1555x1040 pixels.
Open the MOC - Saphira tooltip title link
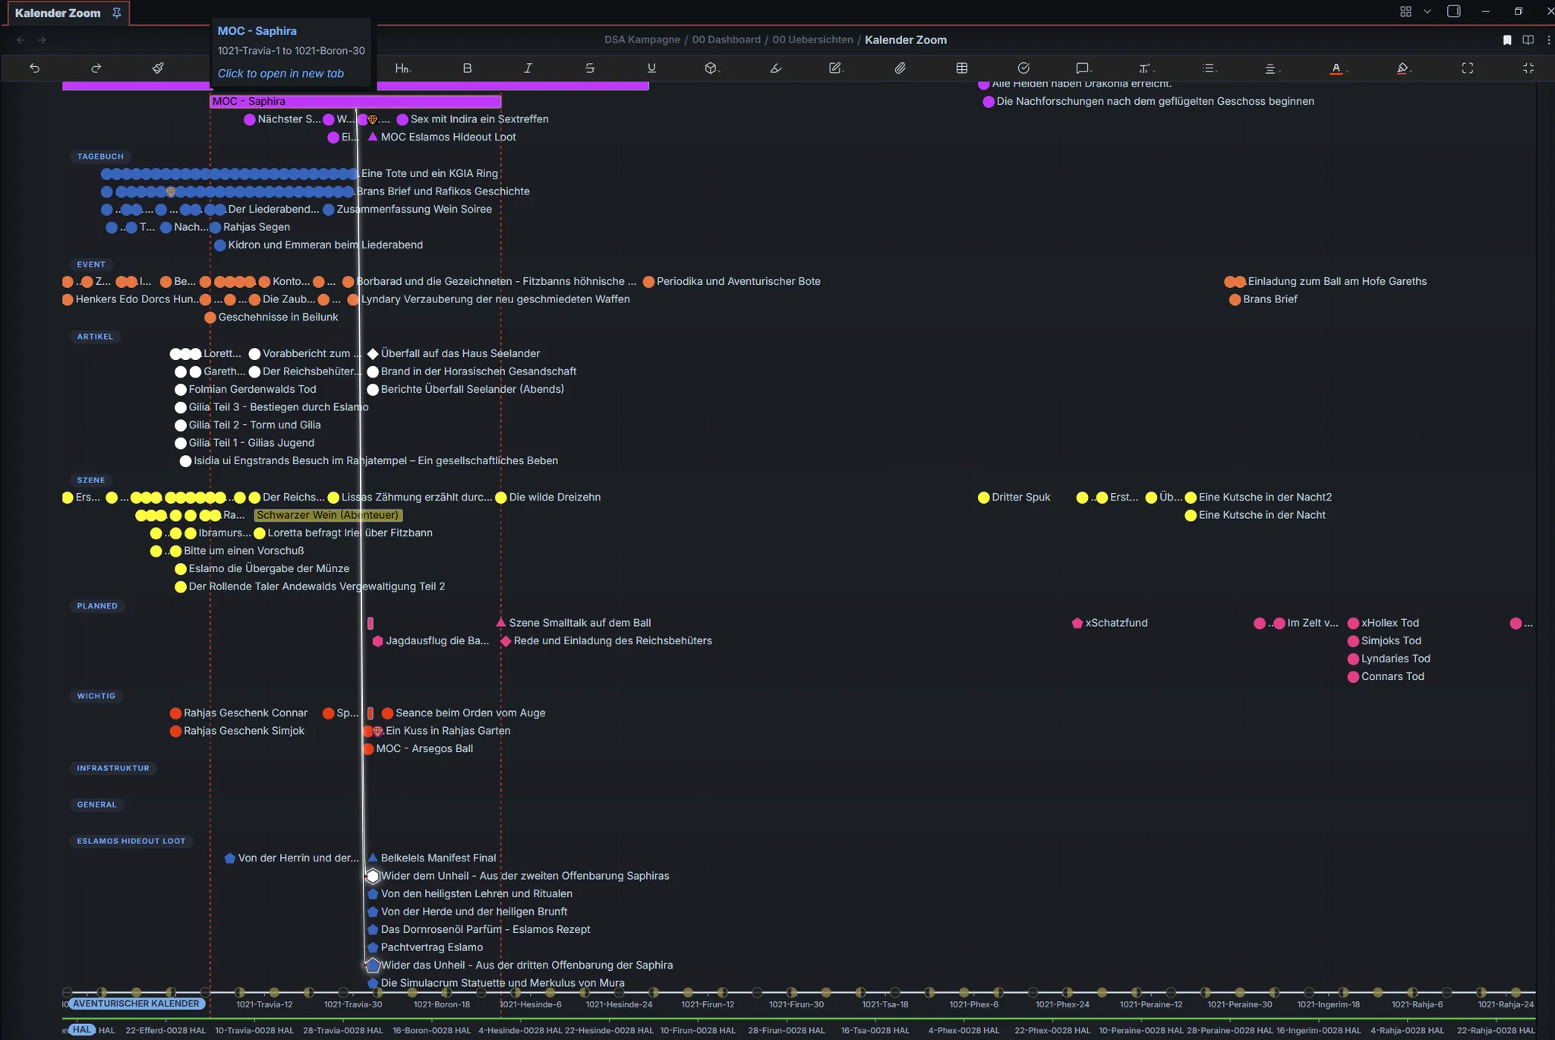(x=257, y=31)
